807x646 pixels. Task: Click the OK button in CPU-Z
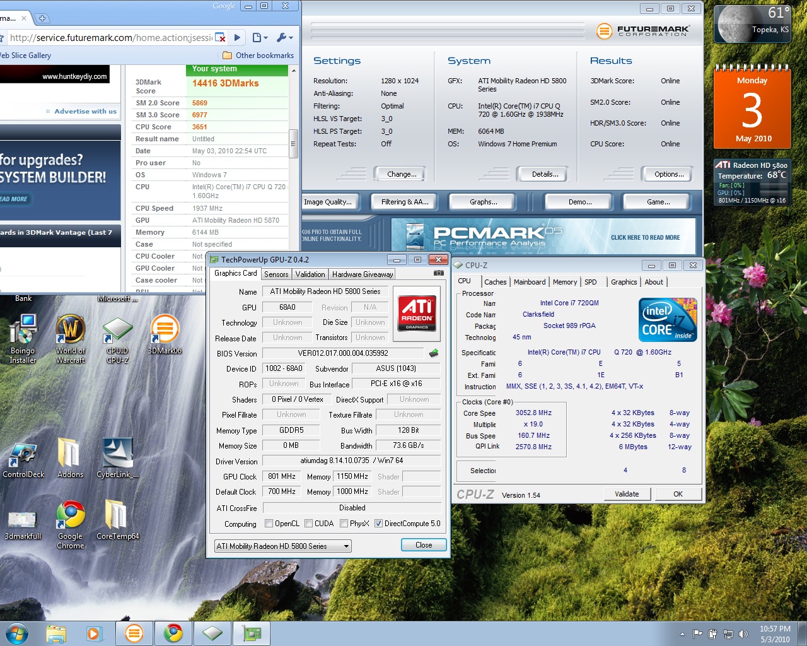[678, 494]
